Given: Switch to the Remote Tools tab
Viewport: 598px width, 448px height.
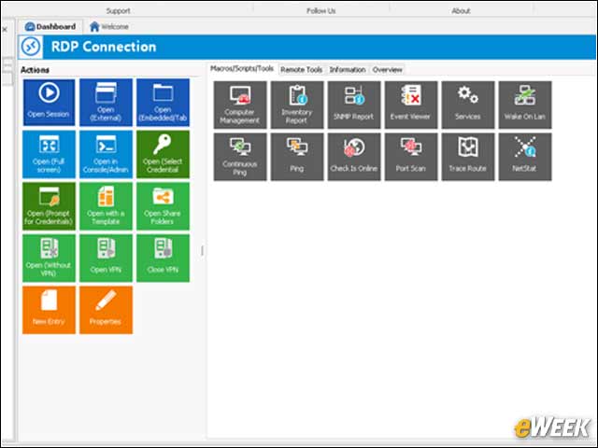Looking at the screenshot, I should [301, 70].
